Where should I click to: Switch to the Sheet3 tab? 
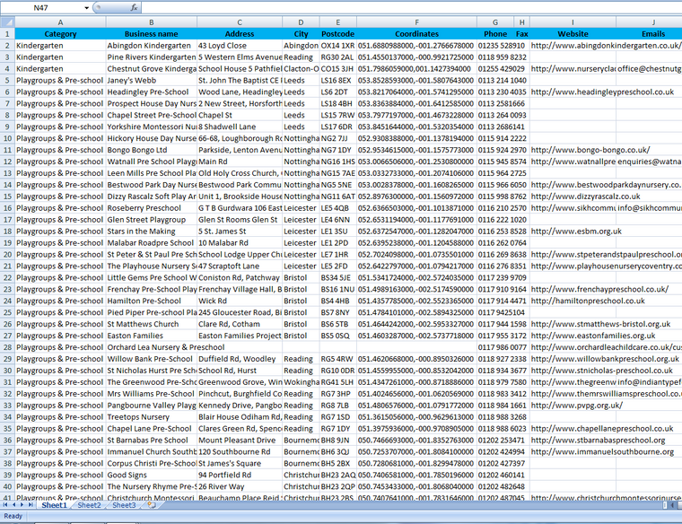124,505
